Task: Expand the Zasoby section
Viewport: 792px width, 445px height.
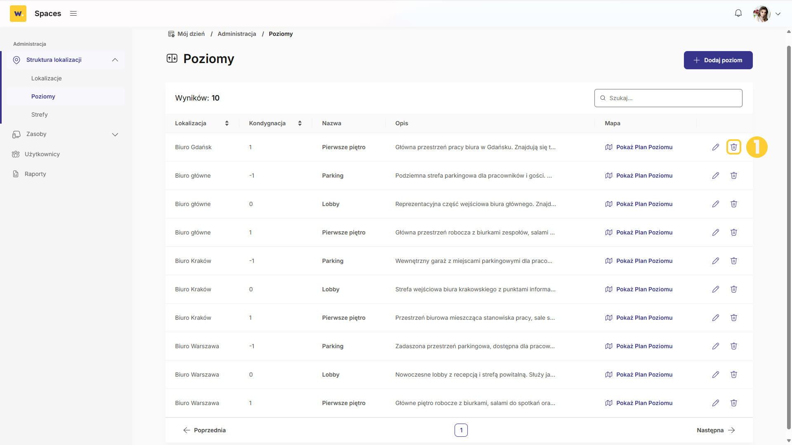Action: [x=115, y=134]
